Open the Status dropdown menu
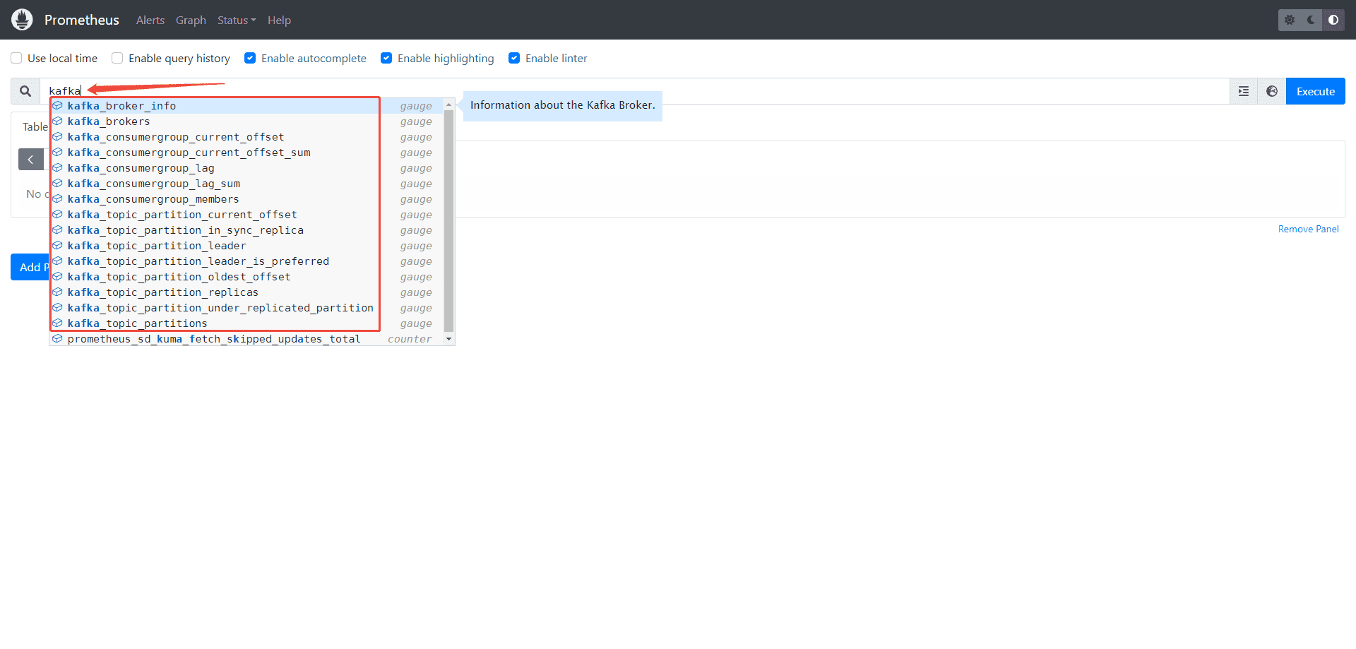Image resolution: width=1356 pixels, height=649 pixels. pos(237,20)
